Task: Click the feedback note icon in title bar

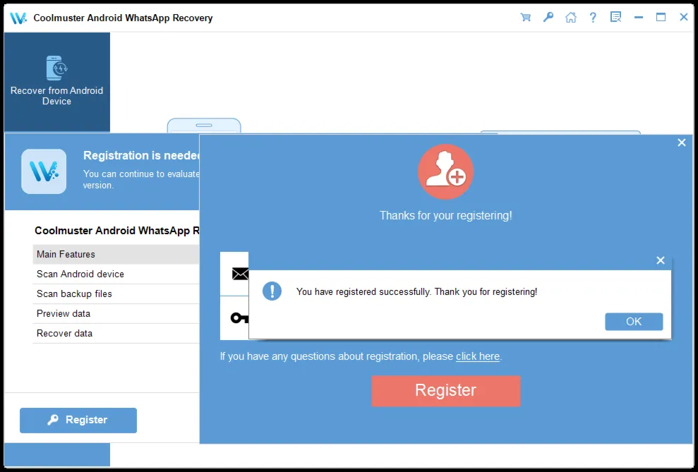Action: [615, 18]
